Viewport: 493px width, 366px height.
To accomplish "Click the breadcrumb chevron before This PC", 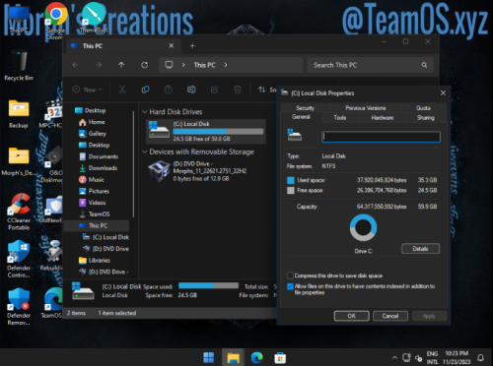I will coord(183,65).
